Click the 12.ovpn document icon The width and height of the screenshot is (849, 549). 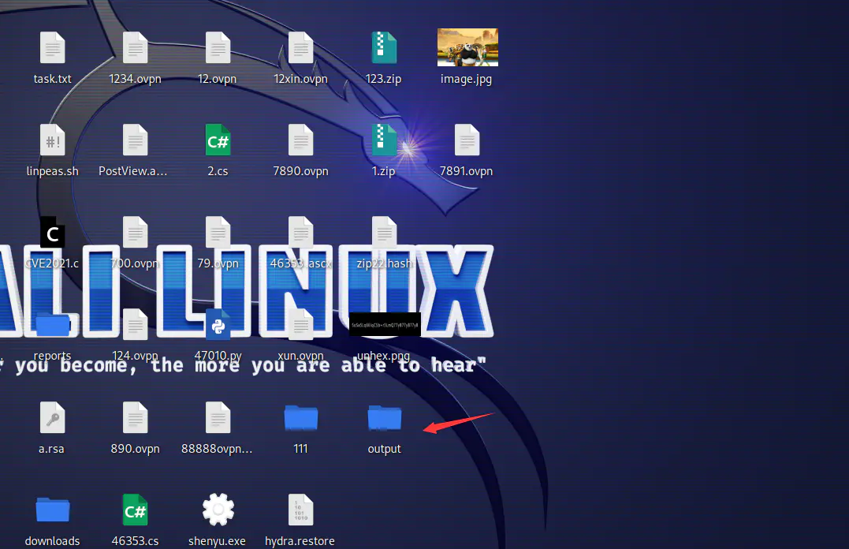coord(218,47)
